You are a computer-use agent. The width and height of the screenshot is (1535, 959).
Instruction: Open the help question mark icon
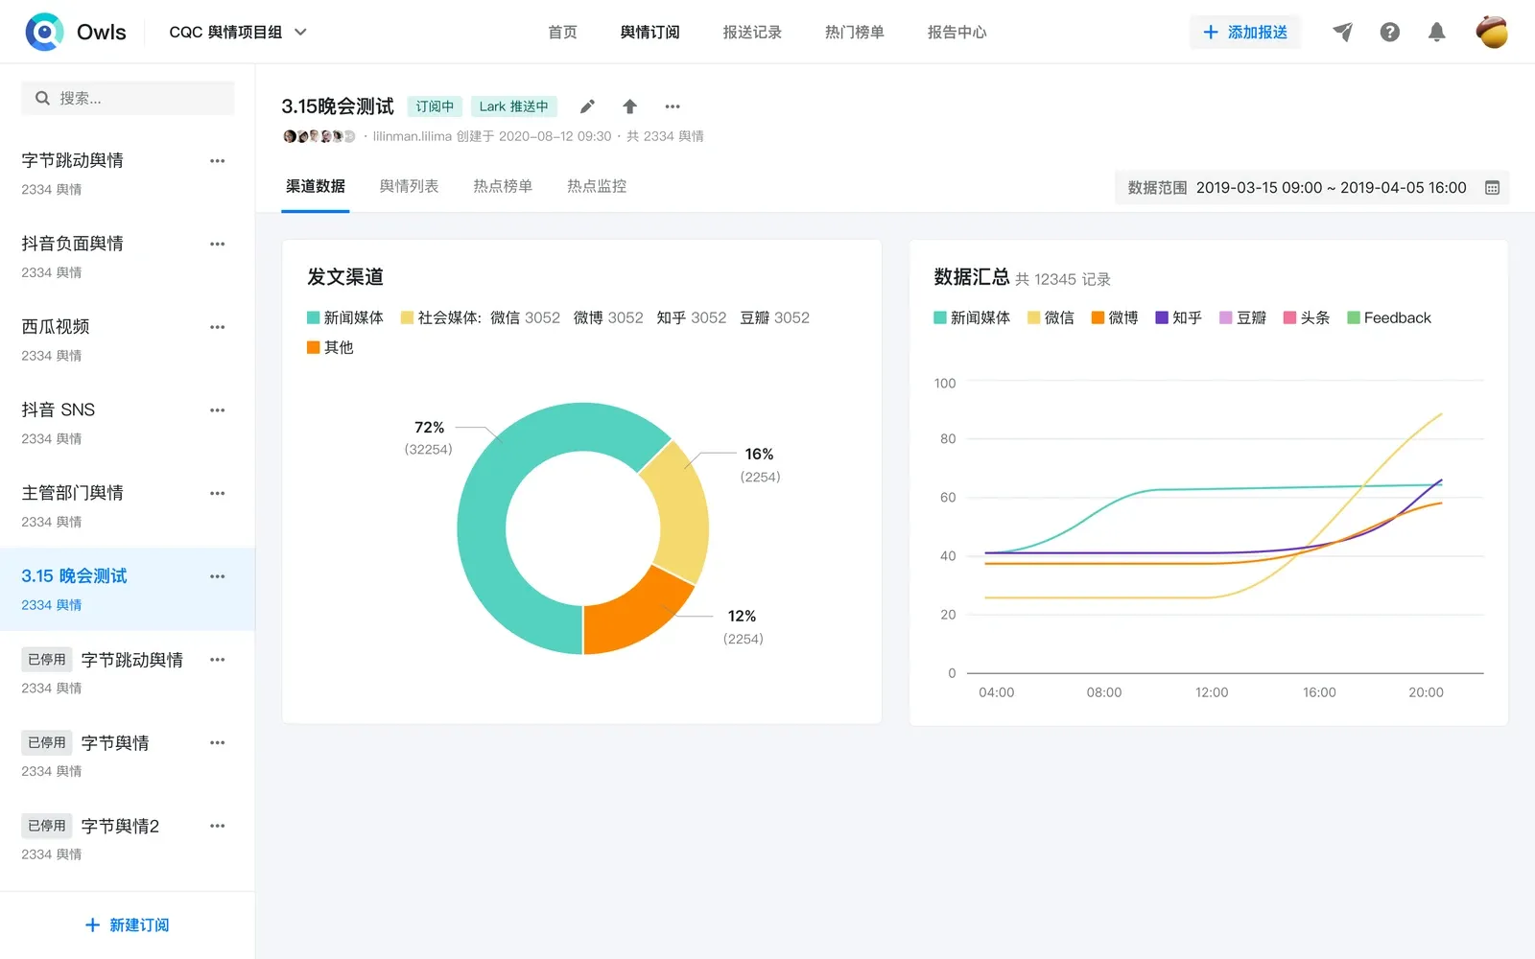1389,32
